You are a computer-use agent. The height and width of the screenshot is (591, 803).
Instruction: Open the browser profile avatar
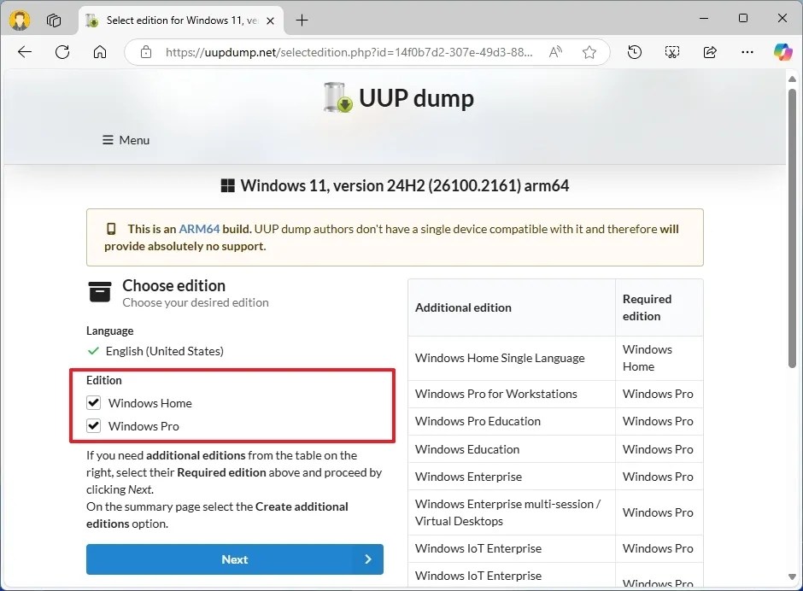(x=20, y=20)
